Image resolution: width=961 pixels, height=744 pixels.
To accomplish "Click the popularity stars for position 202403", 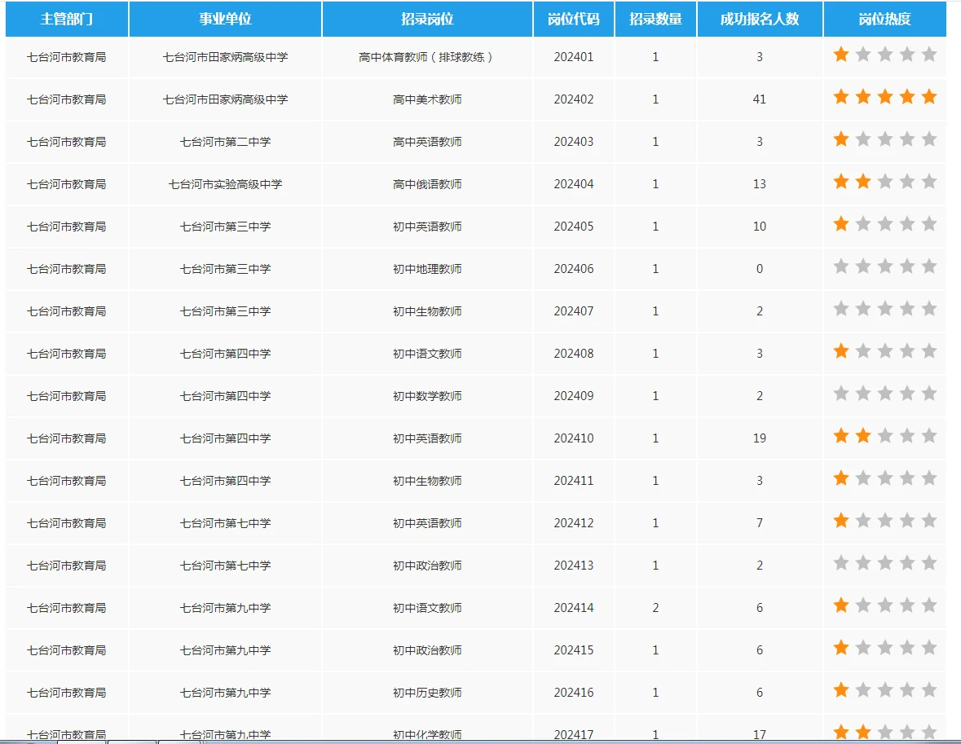I will pyautogui.click(x=885, y=139).
